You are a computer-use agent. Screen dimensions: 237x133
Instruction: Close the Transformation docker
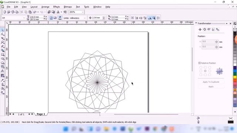pos(230,24)
